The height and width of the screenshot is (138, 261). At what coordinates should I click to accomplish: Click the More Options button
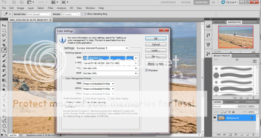pyautogui.click(x=156, y=64)
